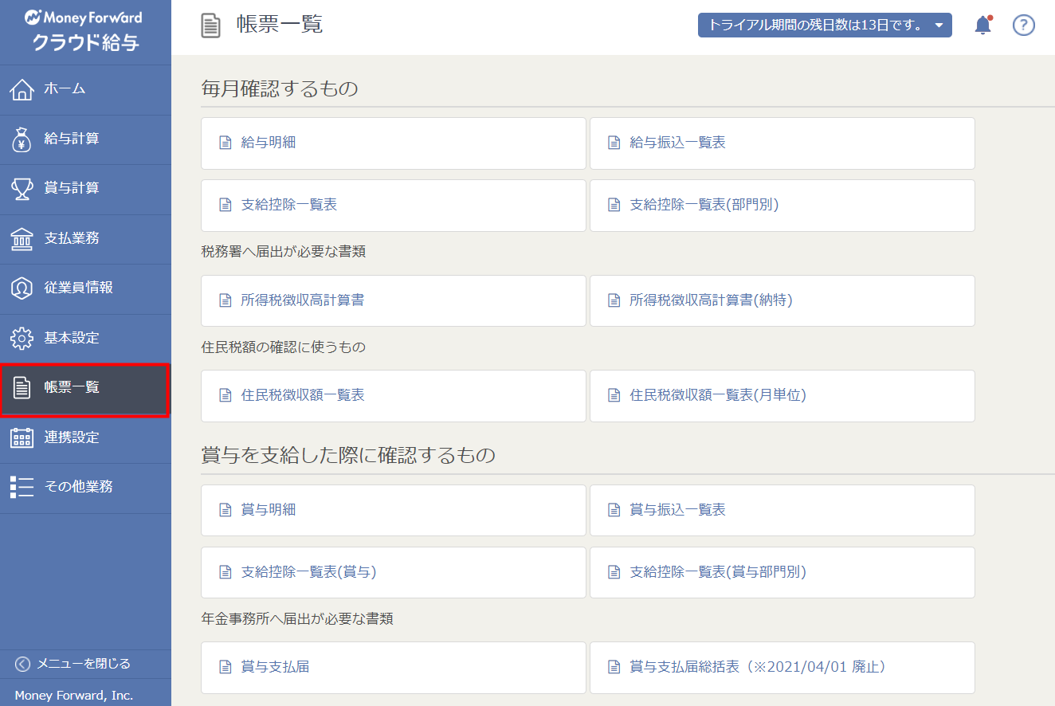Screen dimensions: 1055x706
Task: Click the trophy icon for 賞与計算
Action: pyautogui.click(x=22, y=189)
